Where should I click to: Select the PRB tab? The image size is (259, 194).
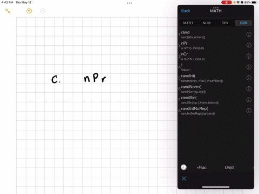coord(243,23)
